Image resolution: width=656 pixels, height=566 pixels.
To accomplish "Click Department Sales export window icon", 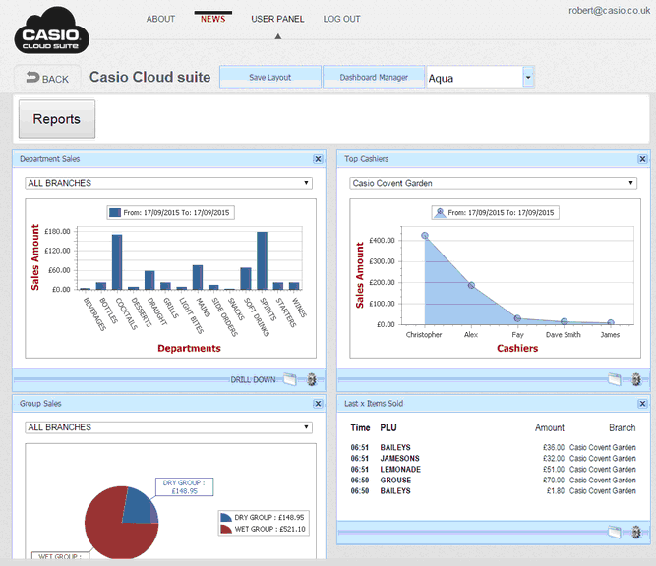I will tap(289, 379).
